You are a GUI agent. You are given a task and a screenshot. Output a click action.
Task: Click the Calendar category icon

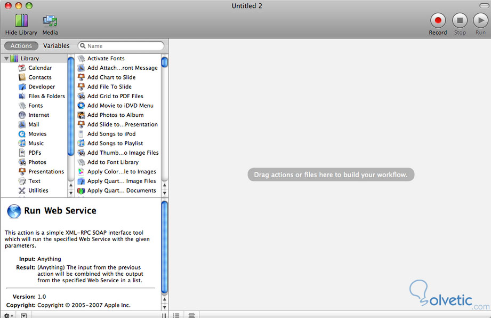[x=22, y=68]
